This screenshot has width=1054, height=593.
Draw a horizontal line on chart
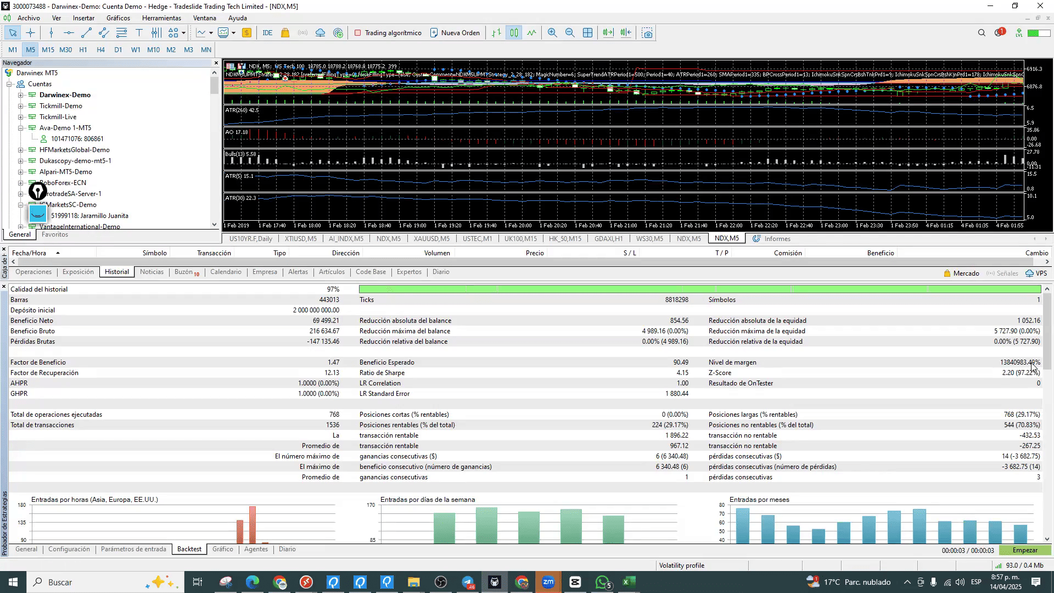coord(69,33)
